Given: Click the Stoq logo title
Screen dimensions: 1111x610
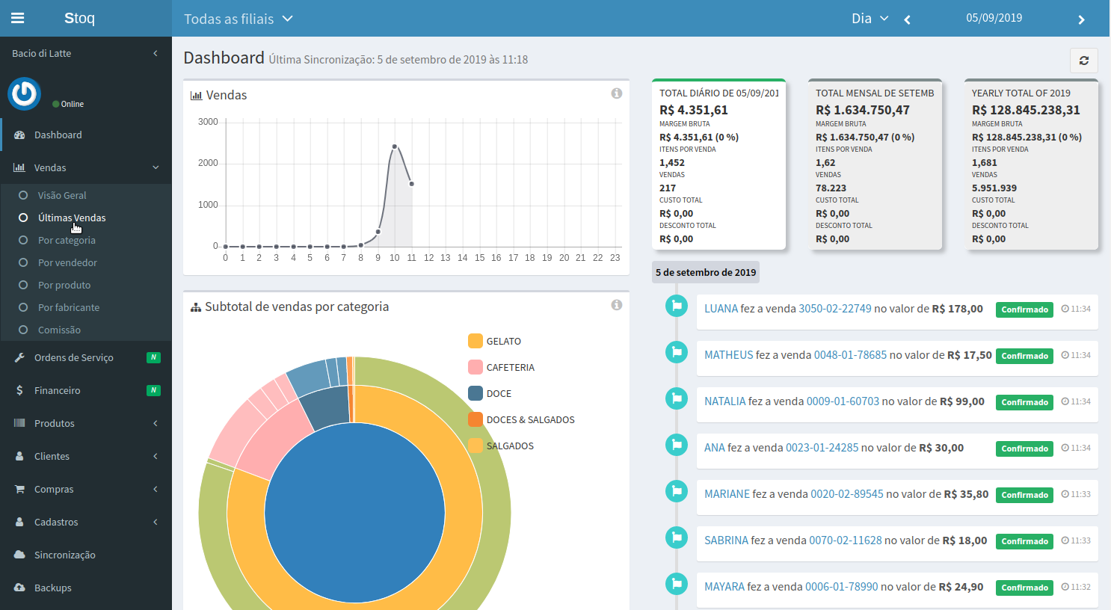Looking at the screenshot, I should click(79, 18).
